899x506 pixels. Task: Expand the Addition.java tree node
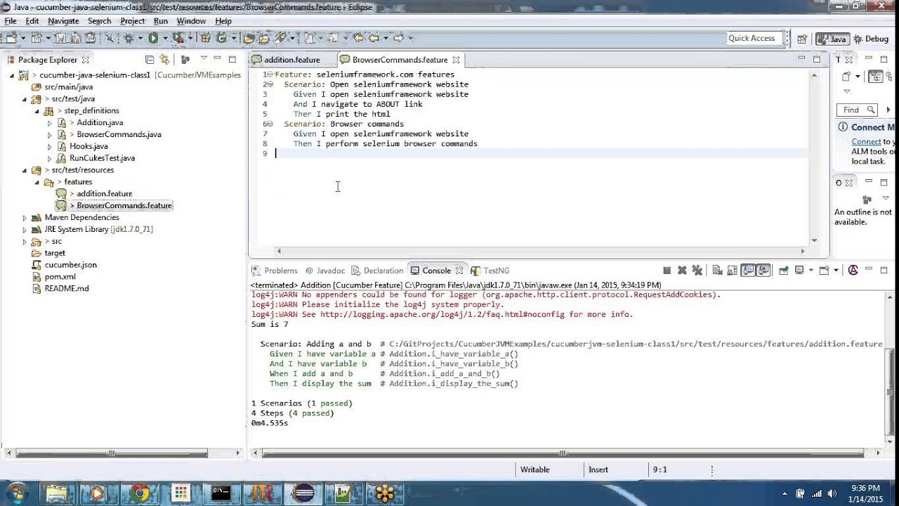pyautogui.click(x=50, y=123)
